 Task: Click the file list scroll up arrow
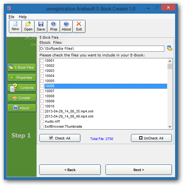170,61
